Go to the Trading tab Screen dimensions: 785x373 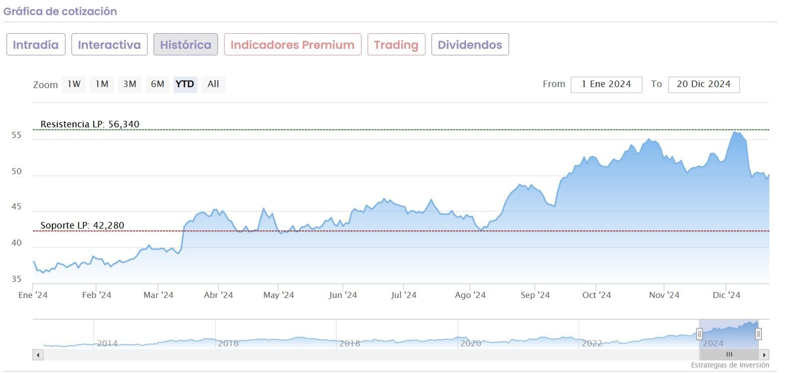[396, 45]
